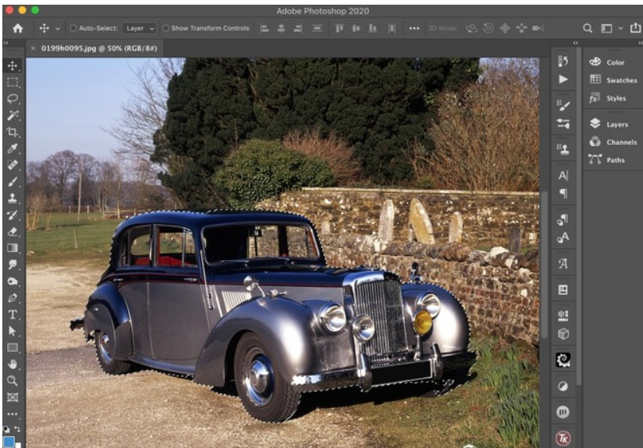Image resolution: width=643 pixels, height=448 pixels.
Task: Choose the Gradient tool
Action: (12, 247)
